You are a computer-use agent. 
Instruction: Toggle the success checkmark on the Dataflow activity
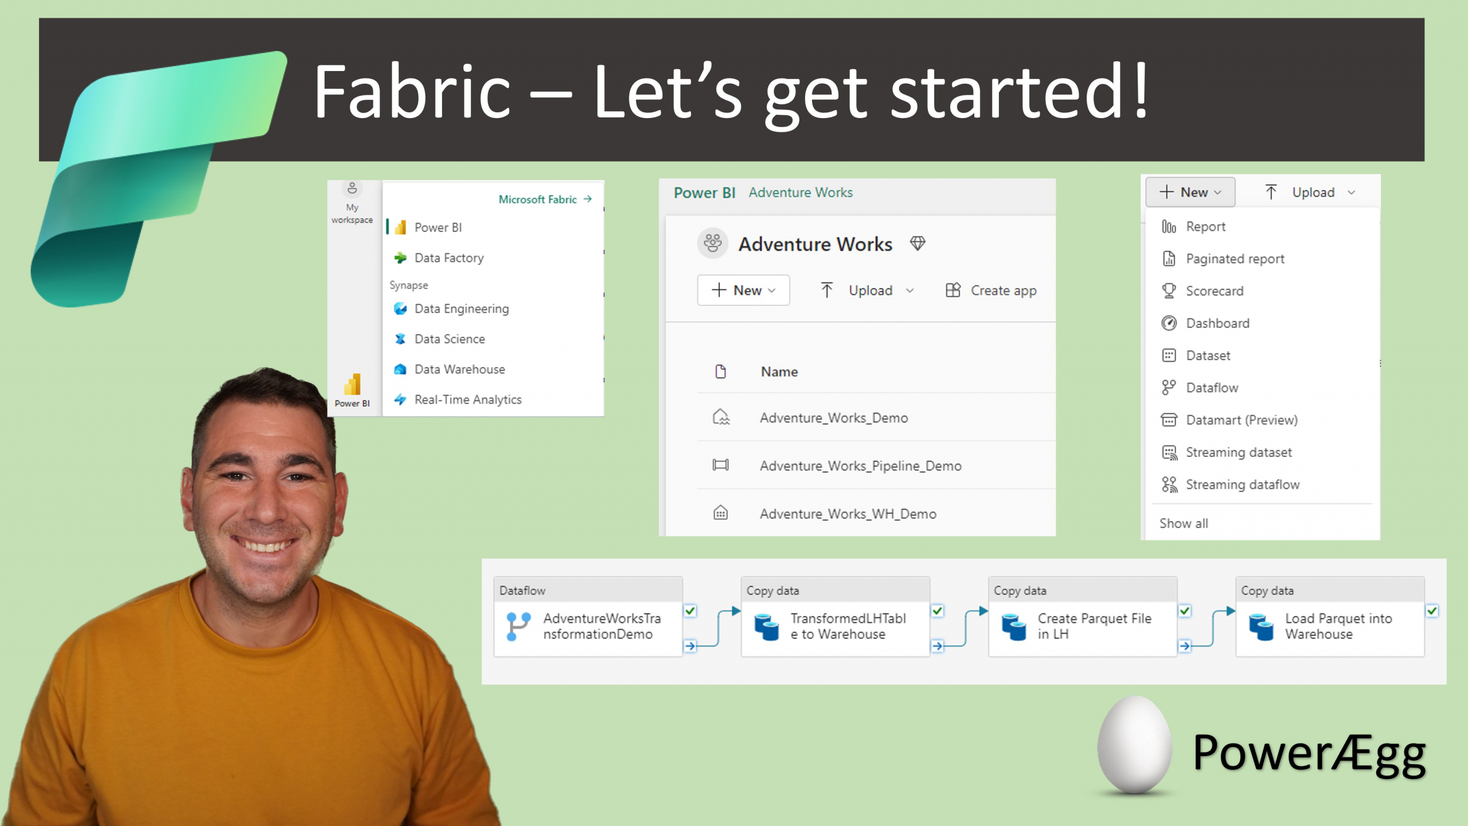coord(689,610)
